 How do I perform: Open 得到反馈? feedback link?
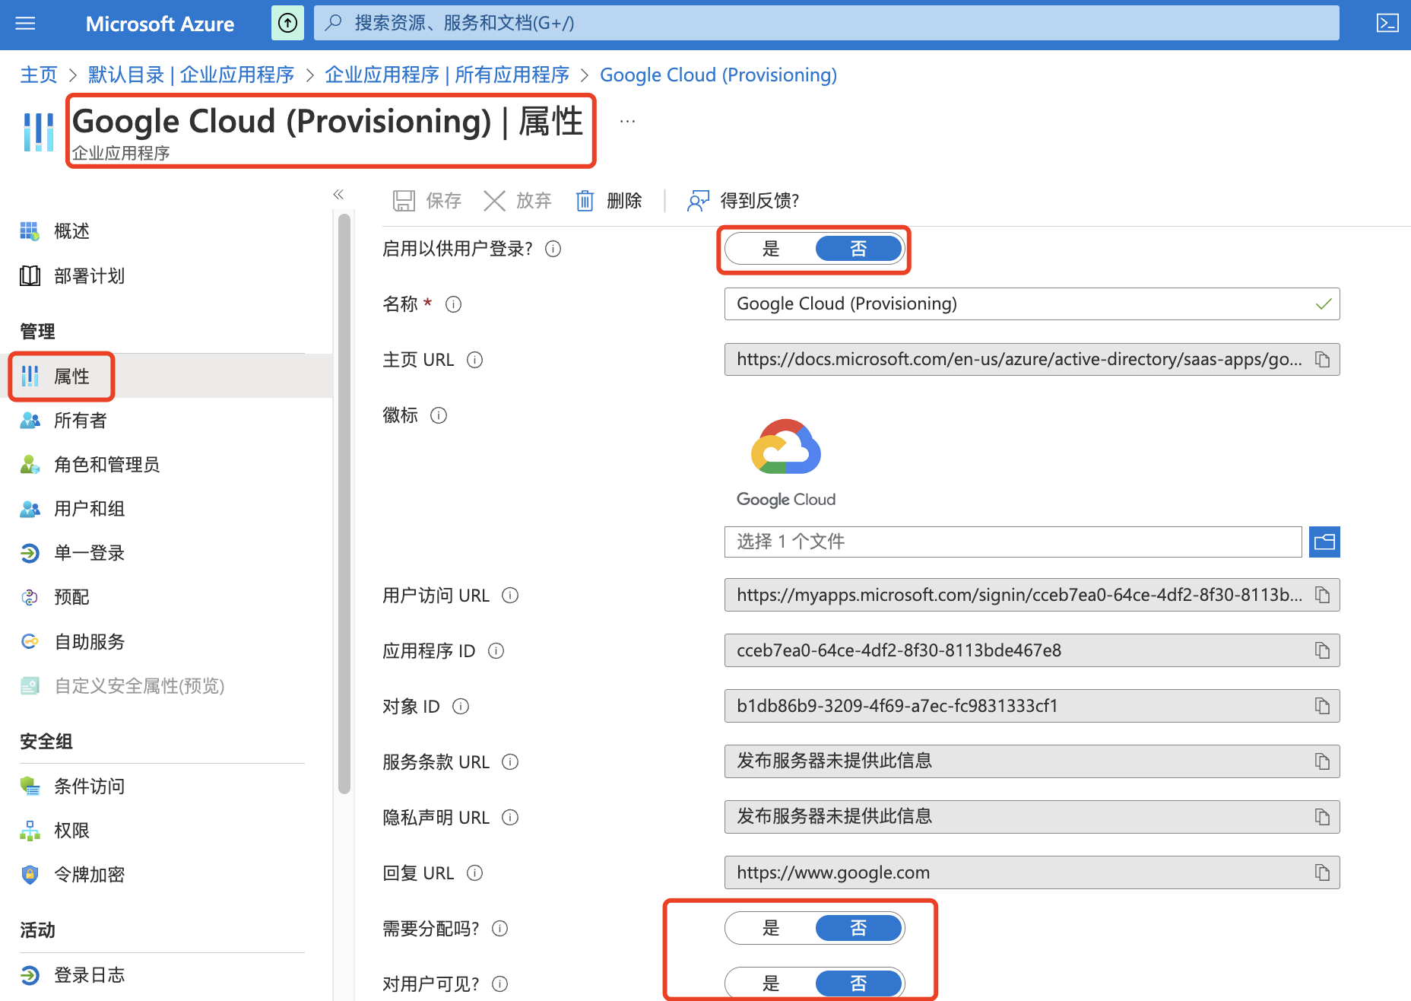743,201
